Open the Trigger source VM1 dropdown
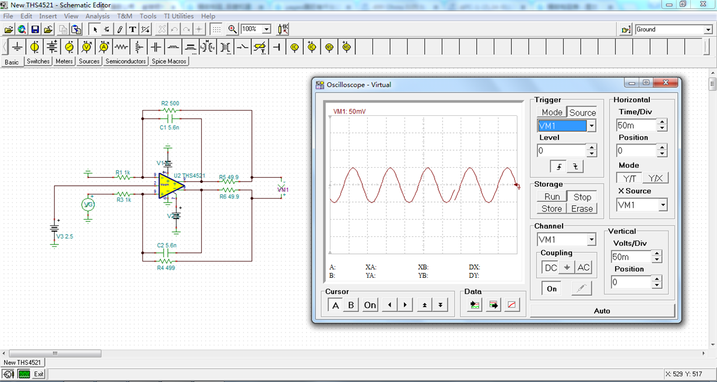The height and width of the screenshot is (382, 717). click(x=592, y=126)
